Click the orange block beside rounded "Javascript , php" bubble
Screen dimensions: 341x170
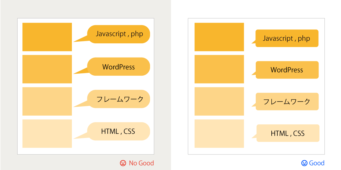coord(47,37)
